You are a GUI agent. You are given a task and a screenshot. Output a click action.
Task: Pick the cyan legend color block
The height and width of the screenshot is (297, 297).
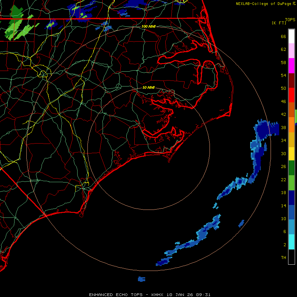pos(291,242)
